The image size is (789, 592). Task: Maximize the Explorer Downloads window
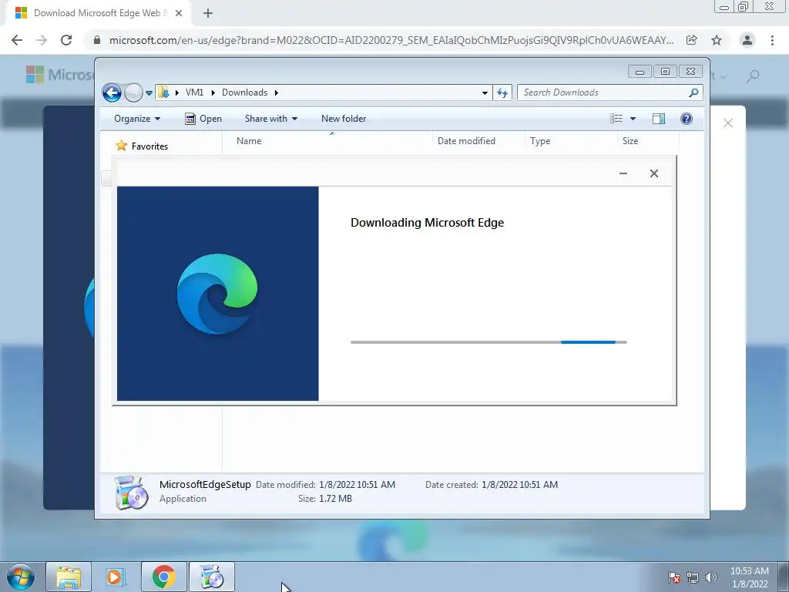tap(665, 72)
